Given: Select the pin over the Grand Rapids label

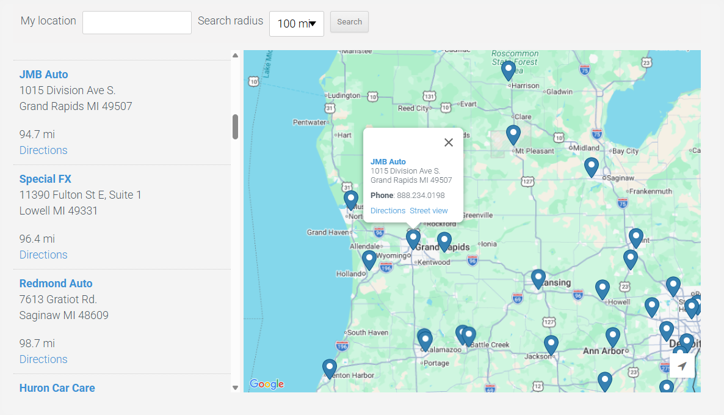Looking at the screenshot, I should [444, 241].
